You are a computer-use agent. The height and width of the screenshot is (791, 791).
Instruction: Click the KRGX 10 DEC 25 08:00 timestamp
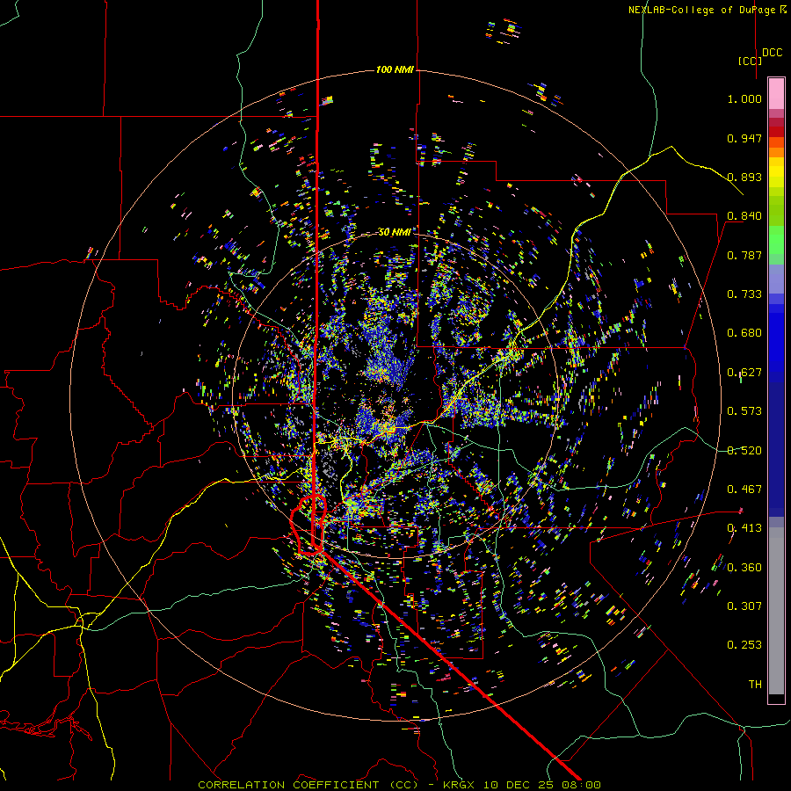(x=521, y=785)
